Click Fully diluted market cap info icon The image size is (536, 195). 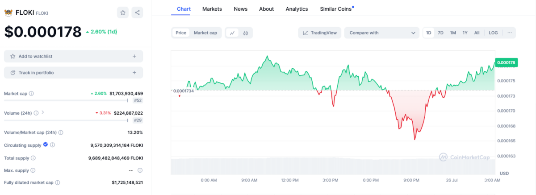(x=58, y=183)
